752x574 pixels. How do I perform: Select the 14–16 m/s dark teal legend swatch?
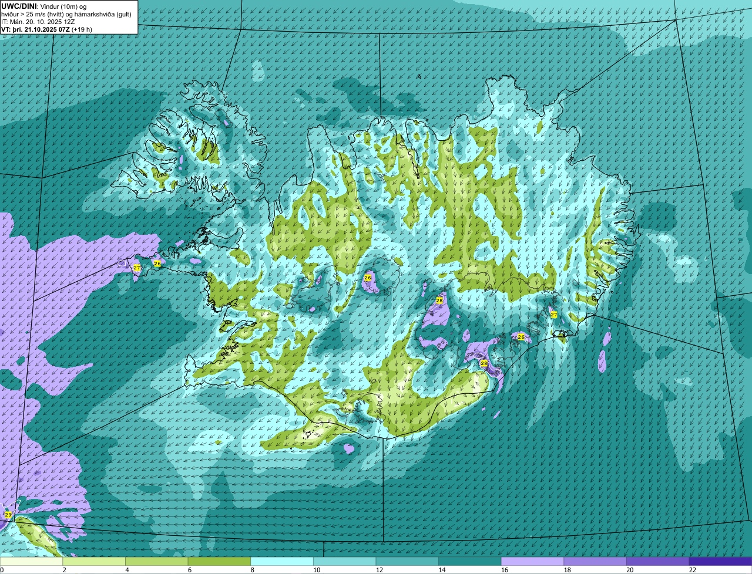(x=470, y=562)
